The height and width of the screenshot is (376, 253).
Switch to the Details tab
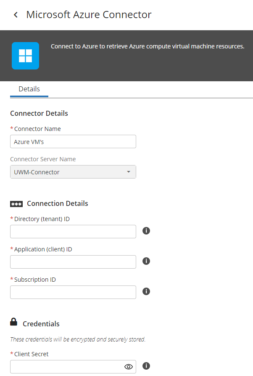tap(29, 89)
